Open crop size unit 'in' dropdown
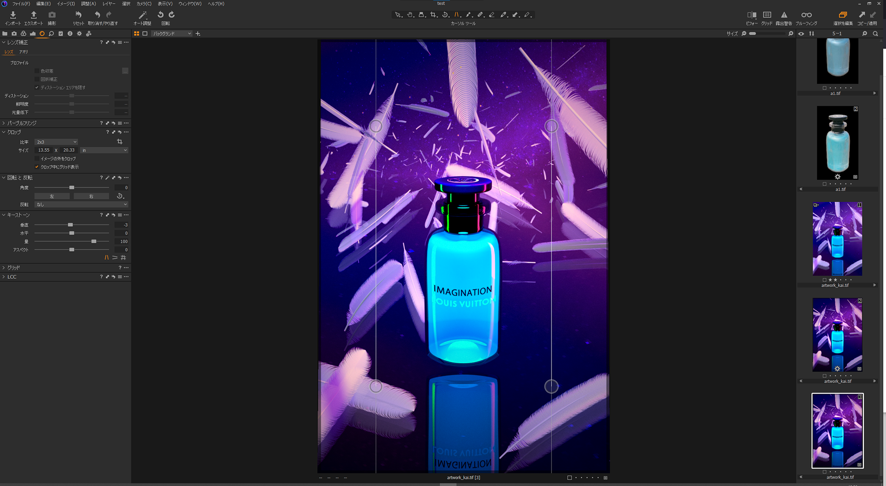 104,150
